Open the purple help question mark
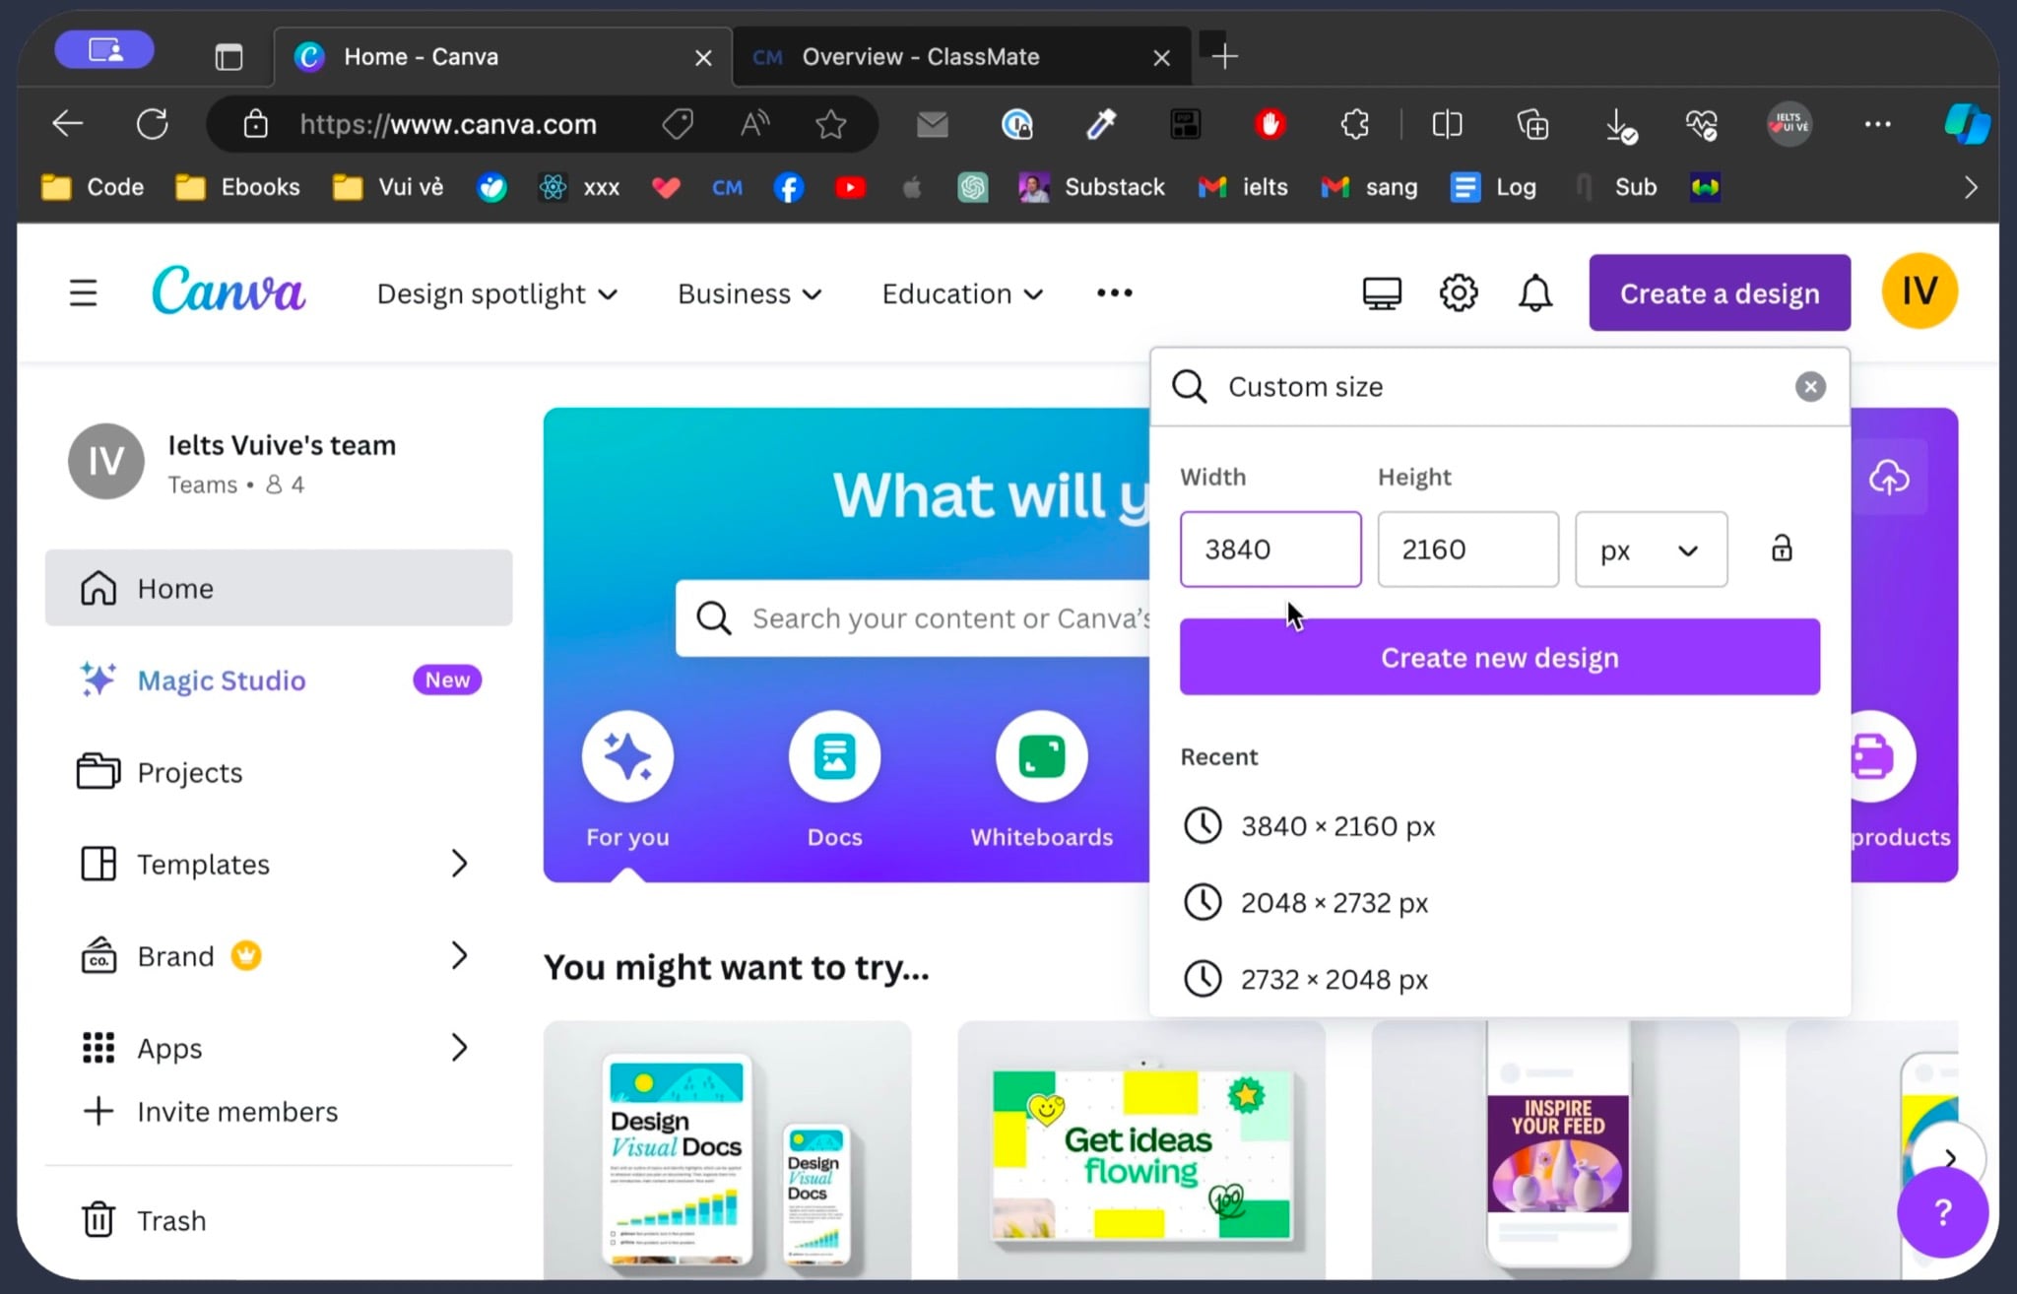This screenshot has width=2017, height=1294. click(1942, 1212)
